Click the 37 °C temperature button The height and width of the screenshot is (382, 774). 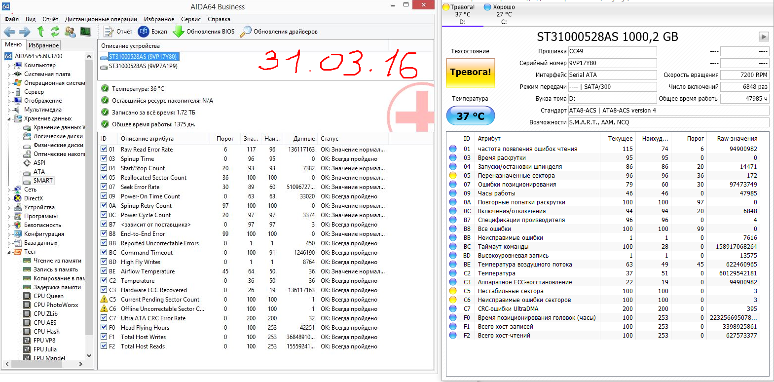pyautogui.click(x=470, y=116)
